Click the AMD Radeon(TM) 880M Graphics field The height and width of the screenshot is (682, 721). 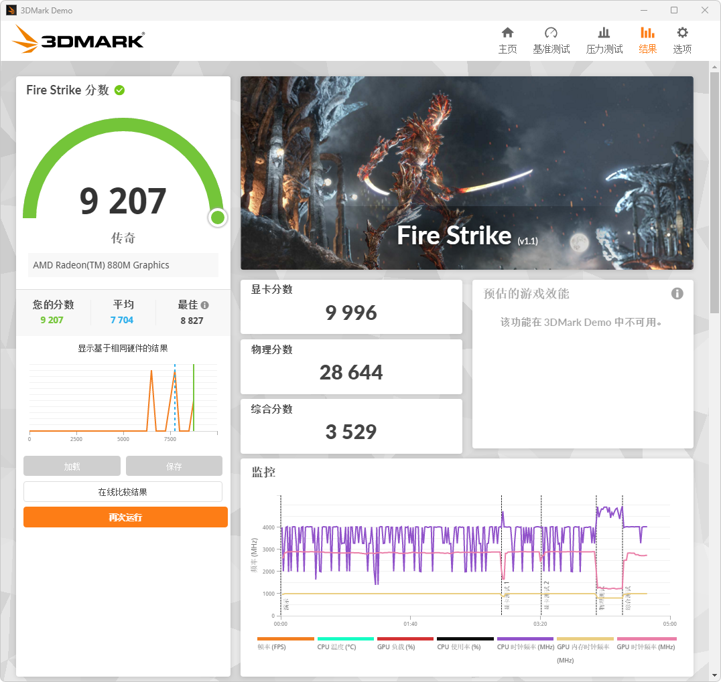123,265
